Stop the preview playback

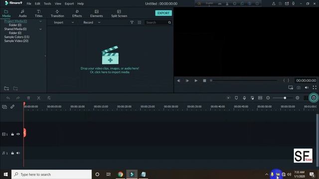[204, 81]
